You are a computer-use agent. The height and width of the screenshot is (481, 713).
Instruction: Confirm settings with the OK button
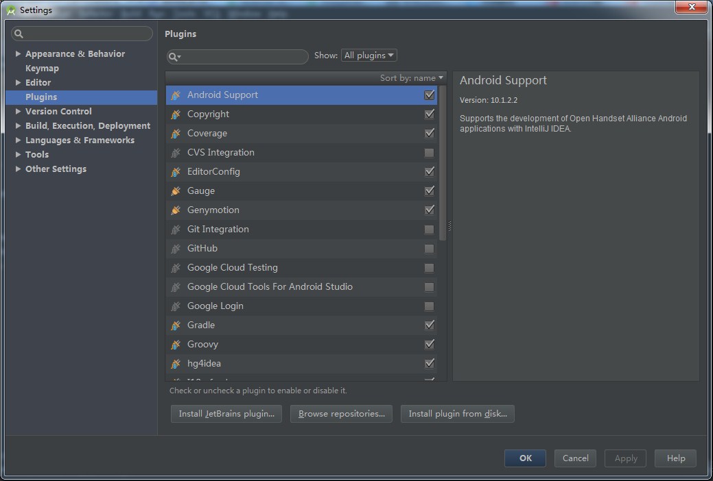pyautogui.click(x=525, y=458)
